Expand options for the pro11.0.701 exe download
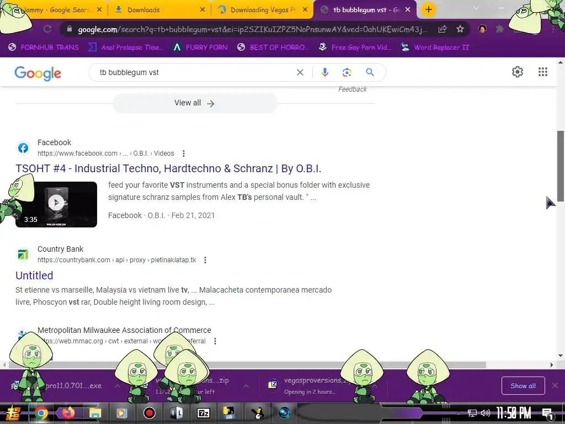565x424 pixels. pos(117,386)
